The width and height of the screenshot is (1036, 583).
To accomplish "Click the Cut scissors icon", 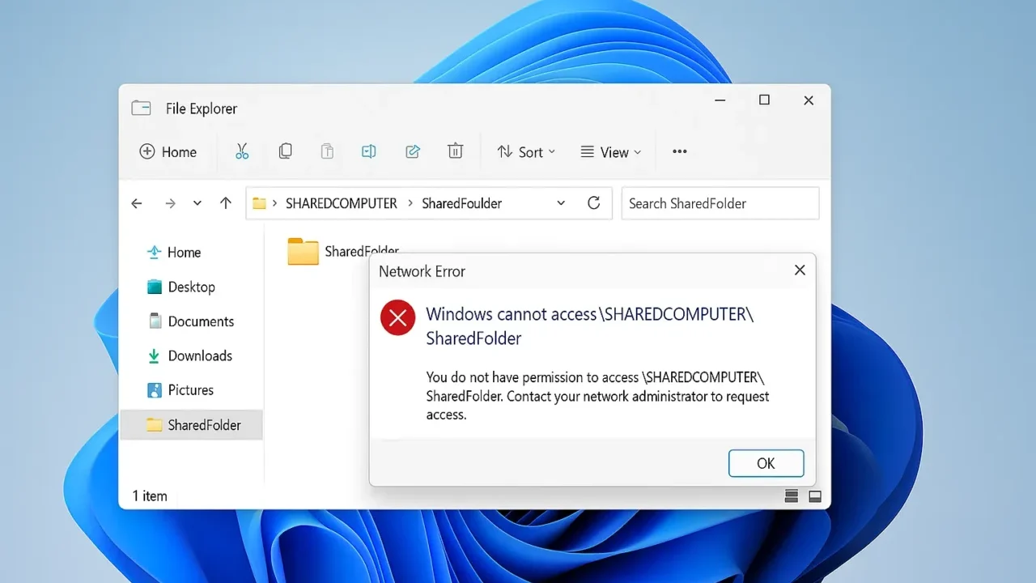I will (x=242, y=151).
